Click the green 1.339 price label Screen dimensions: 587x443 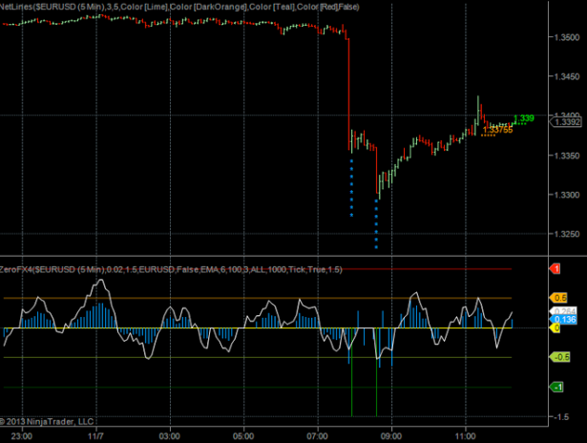[x=523, y=118]
